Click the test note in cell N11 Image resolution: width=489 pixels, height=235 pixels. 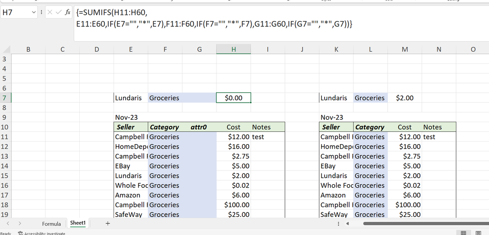pyautogui.click(x=439, y=137)
